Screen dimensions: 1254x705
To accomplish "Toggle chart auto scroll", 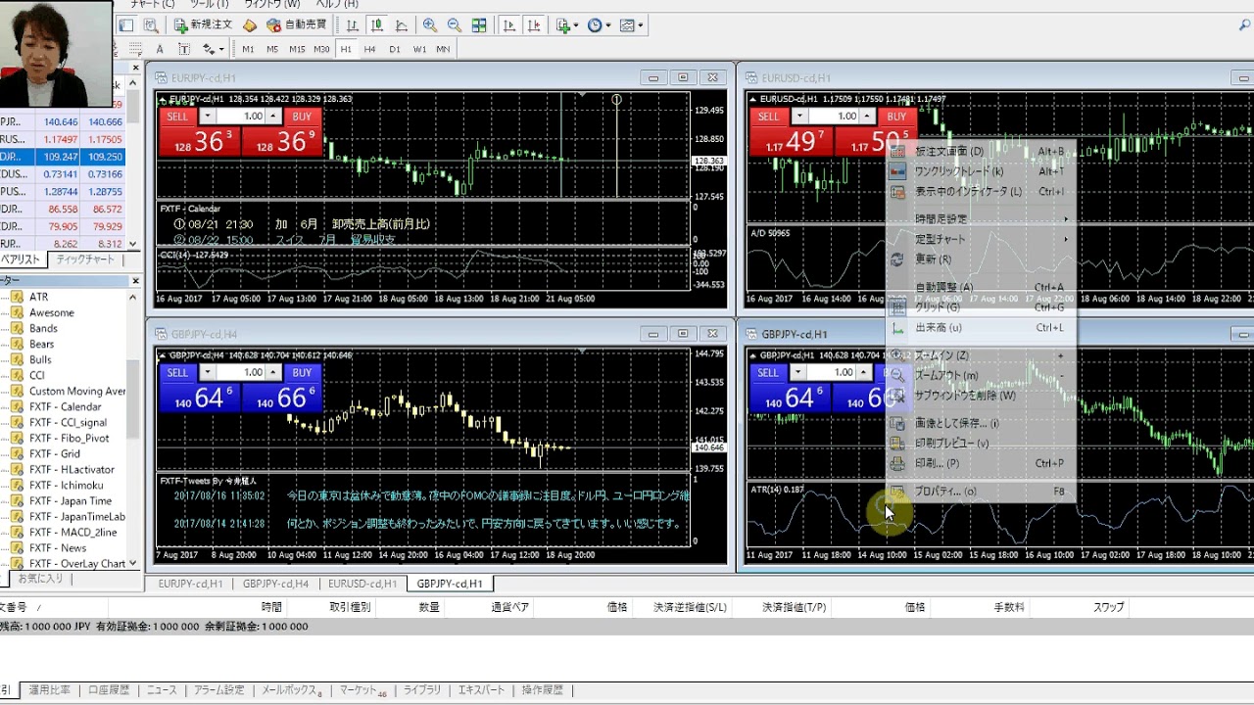I will [508, 25].
